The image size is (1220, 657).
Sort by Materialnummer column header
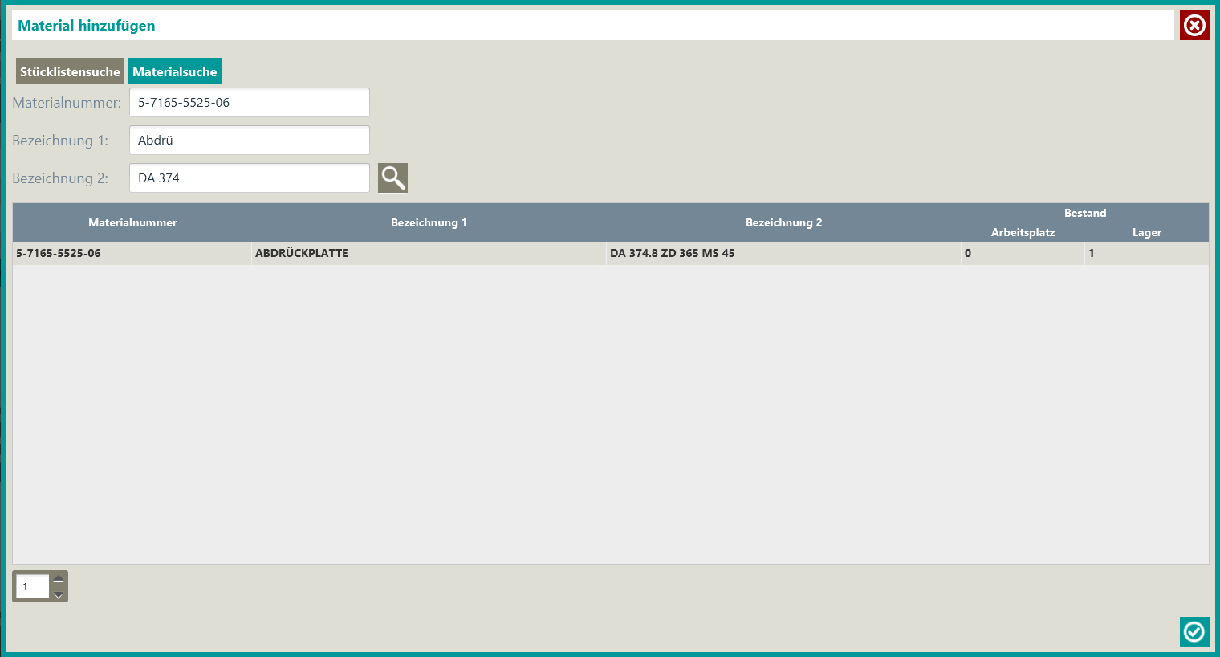click(x=132, y=222)
